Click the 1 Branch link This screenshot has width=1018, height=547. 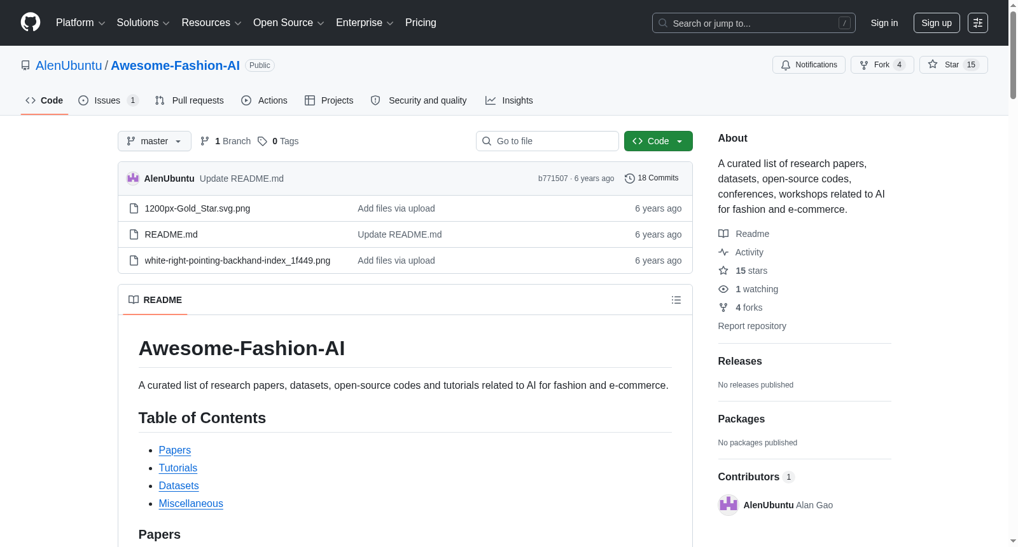click(x=226, y=141)
